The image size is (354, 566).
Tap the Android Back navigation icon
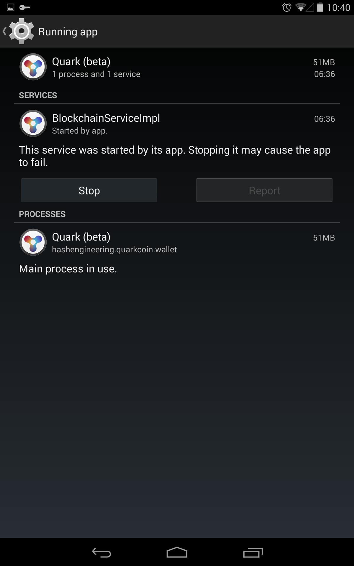tap(101, 552)
